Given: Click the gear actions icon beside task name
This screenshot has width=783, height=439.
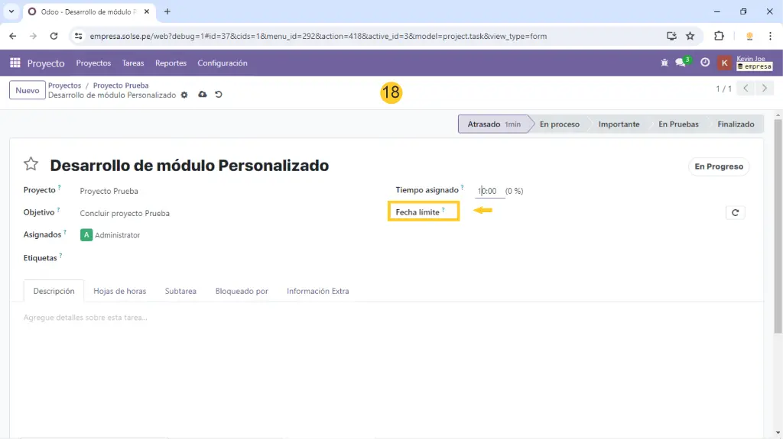Looking at the screenshot, I should 184,95.
